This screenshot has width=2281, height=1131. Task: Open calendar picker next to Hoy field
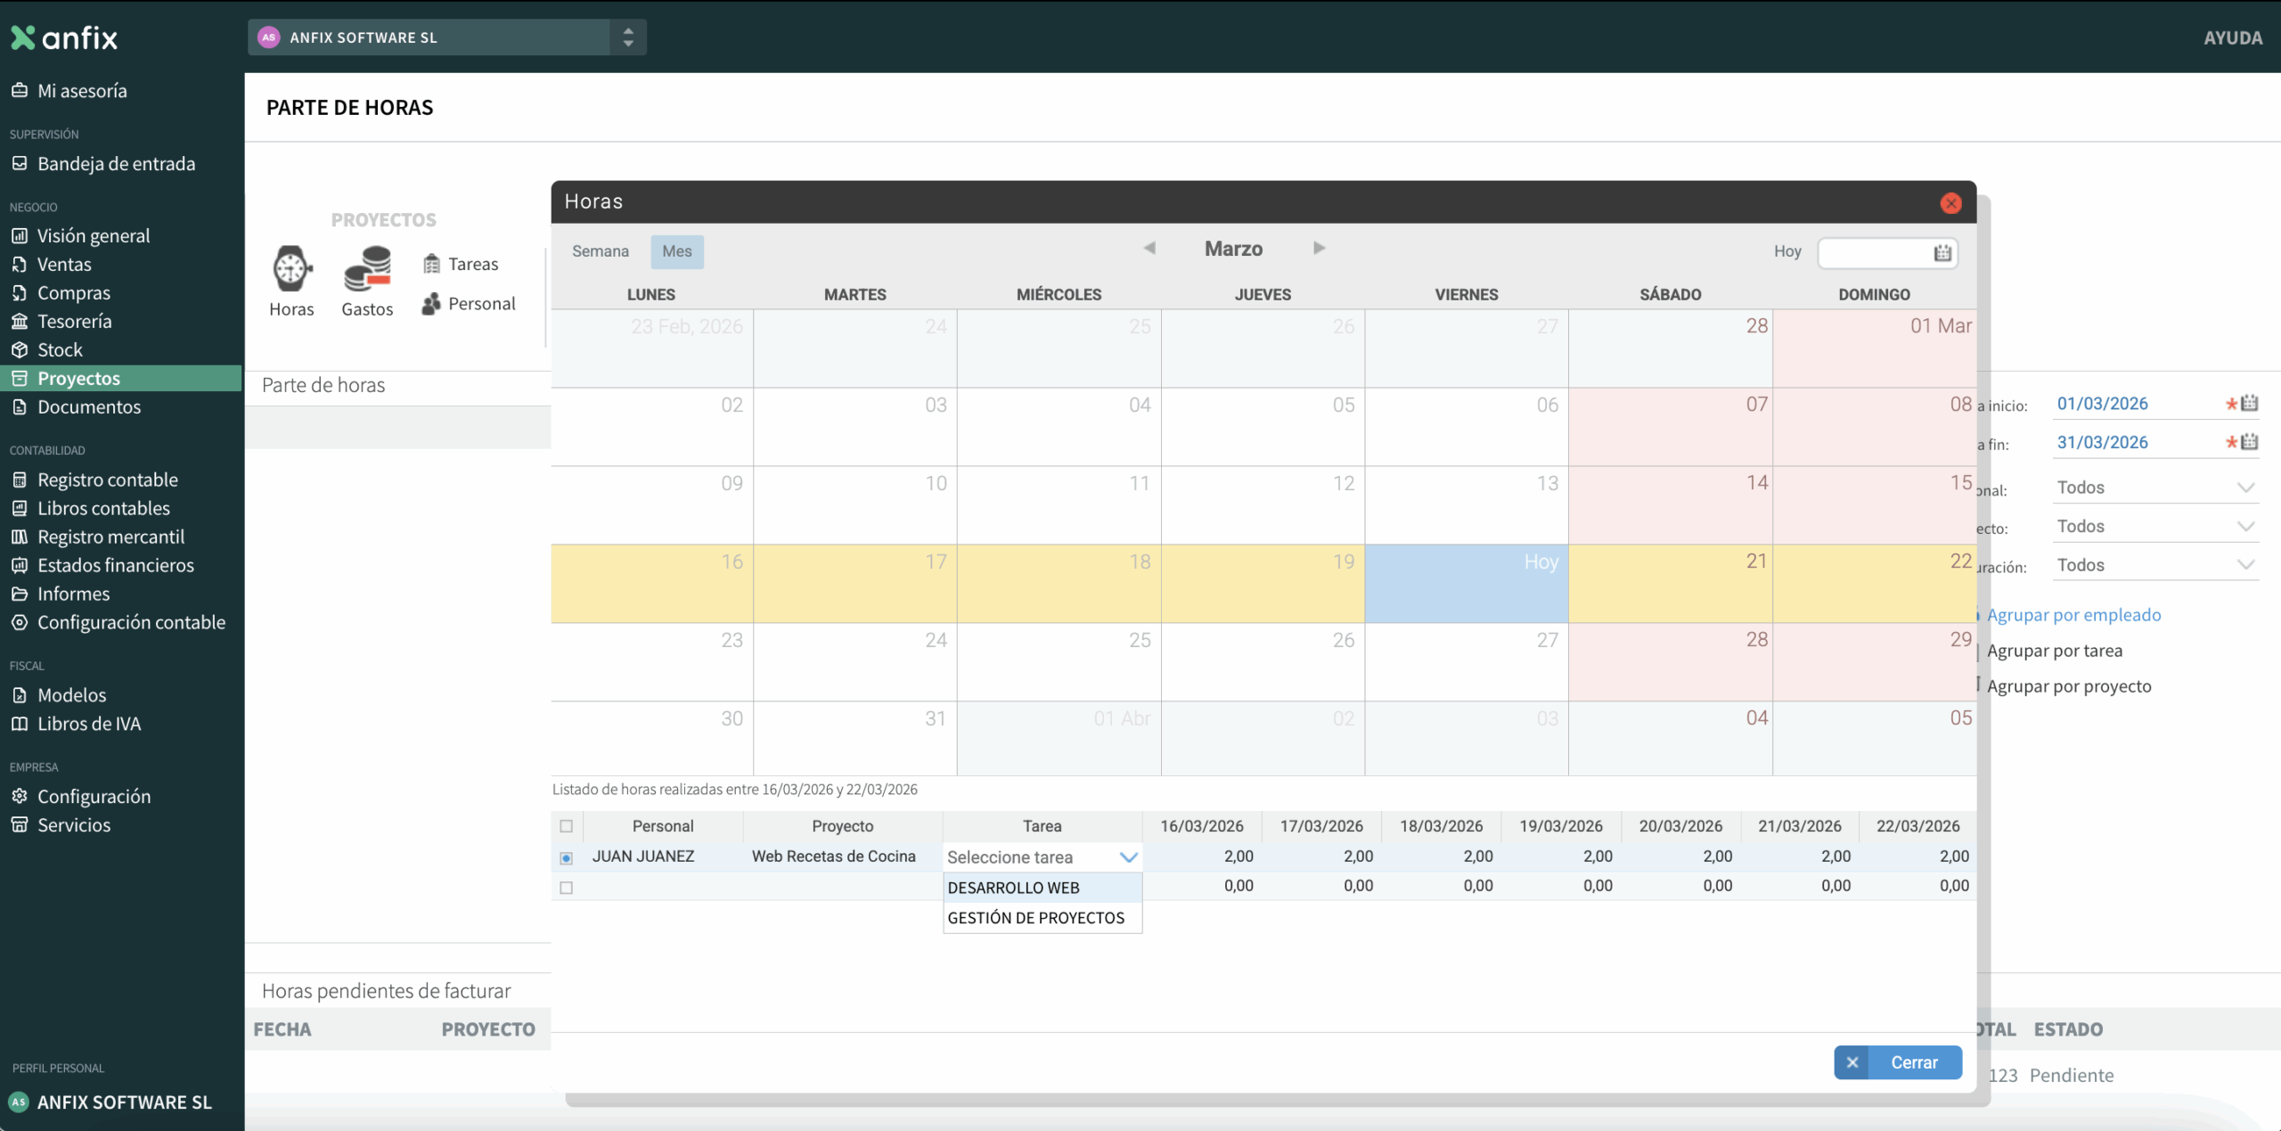pyautogui.click(x=1942, y=253)
